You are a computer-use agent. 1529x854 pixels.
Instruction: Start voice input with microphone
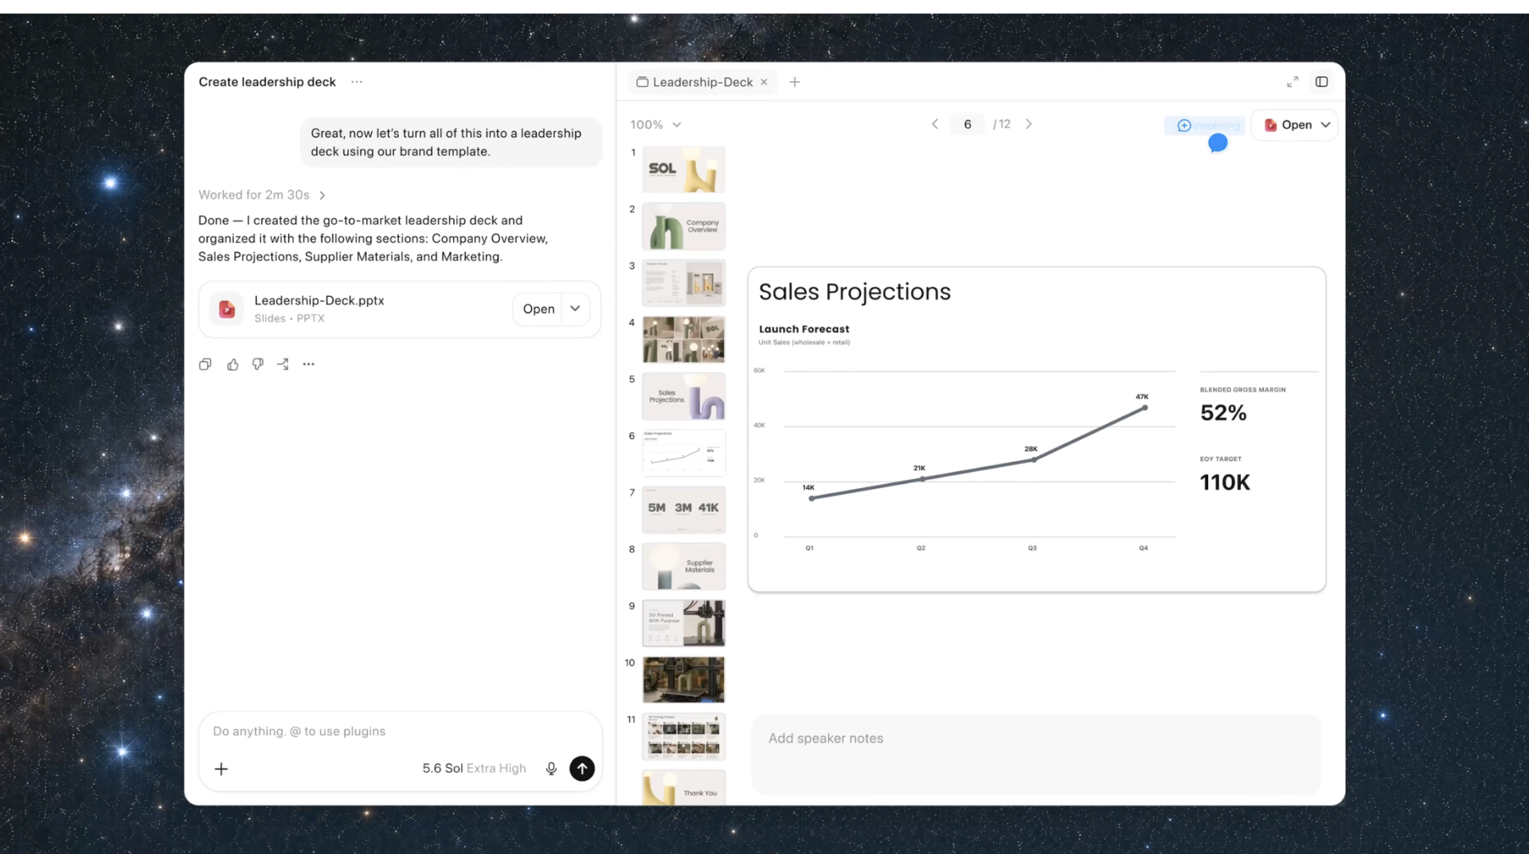point(551,768)
